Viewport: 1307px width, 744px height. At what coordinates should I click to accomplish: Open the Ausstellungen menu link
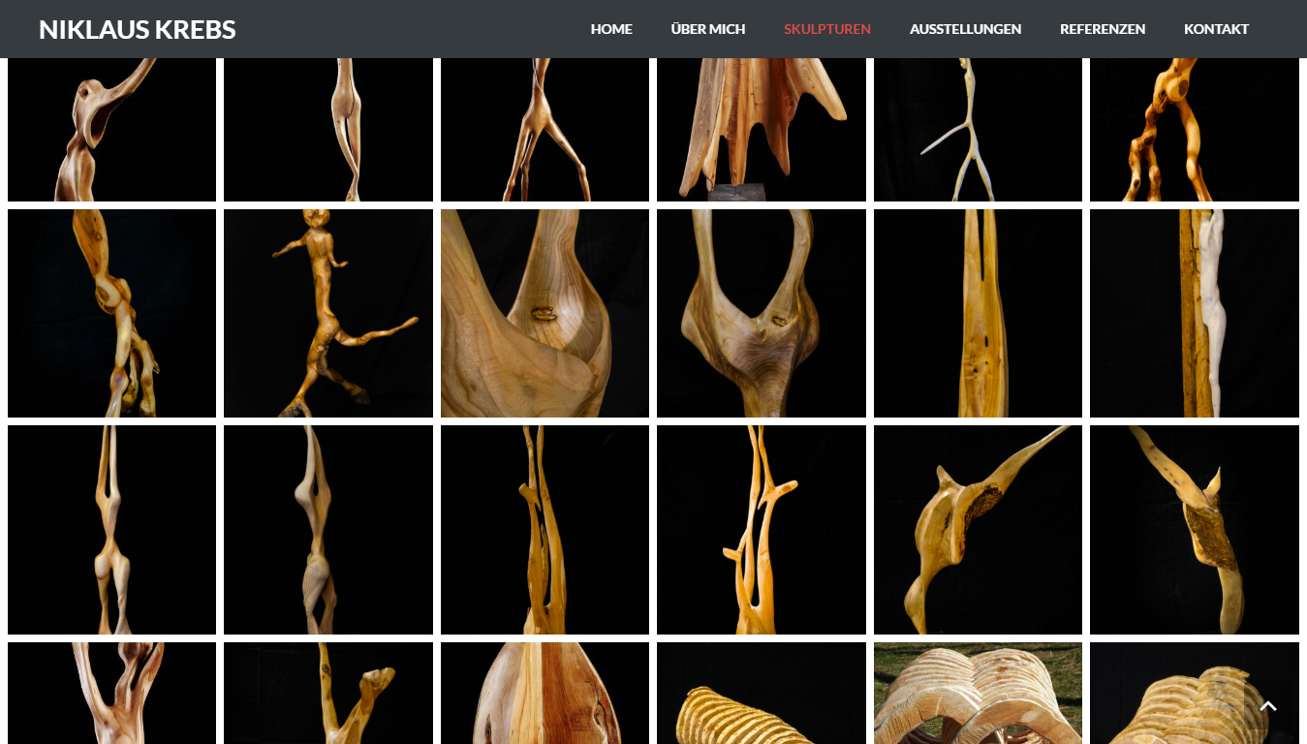tap(964, 29)
